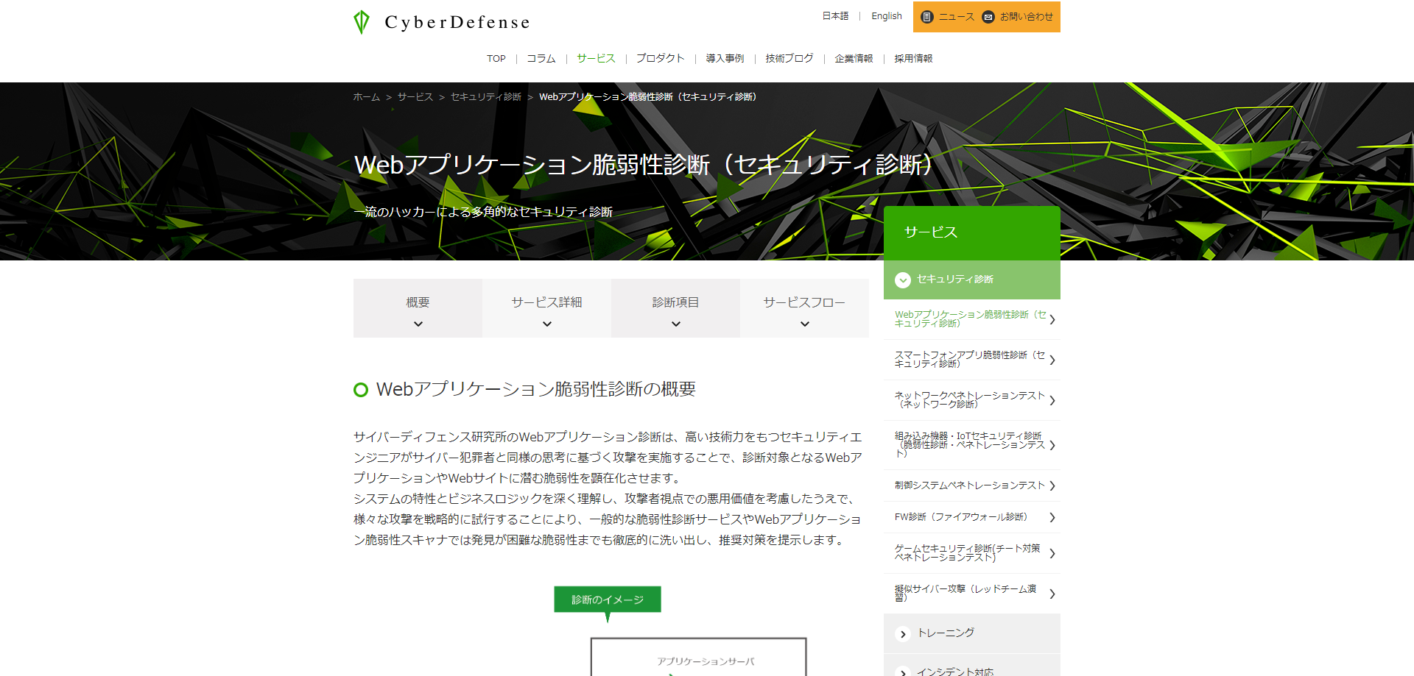Click the サービス breadcrumb link

(415, 97)
